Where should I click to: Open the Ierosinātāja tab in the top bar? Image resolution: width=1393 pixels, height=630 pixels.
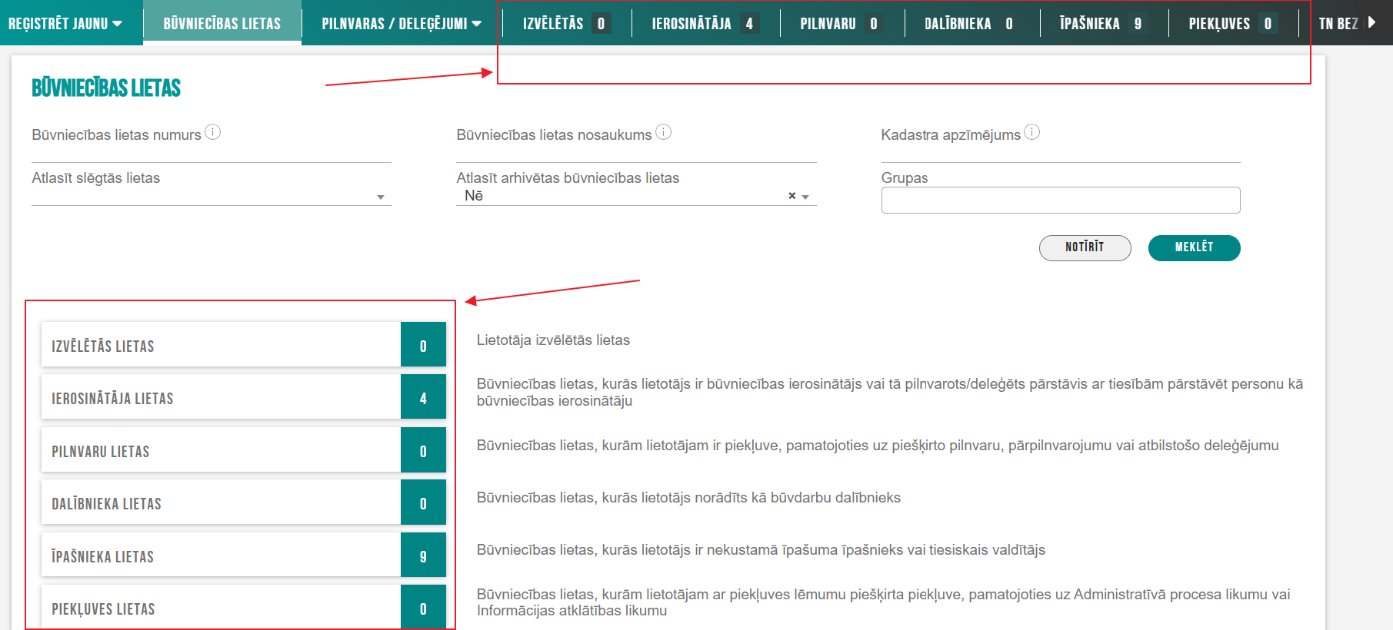[x=705, y=23]
